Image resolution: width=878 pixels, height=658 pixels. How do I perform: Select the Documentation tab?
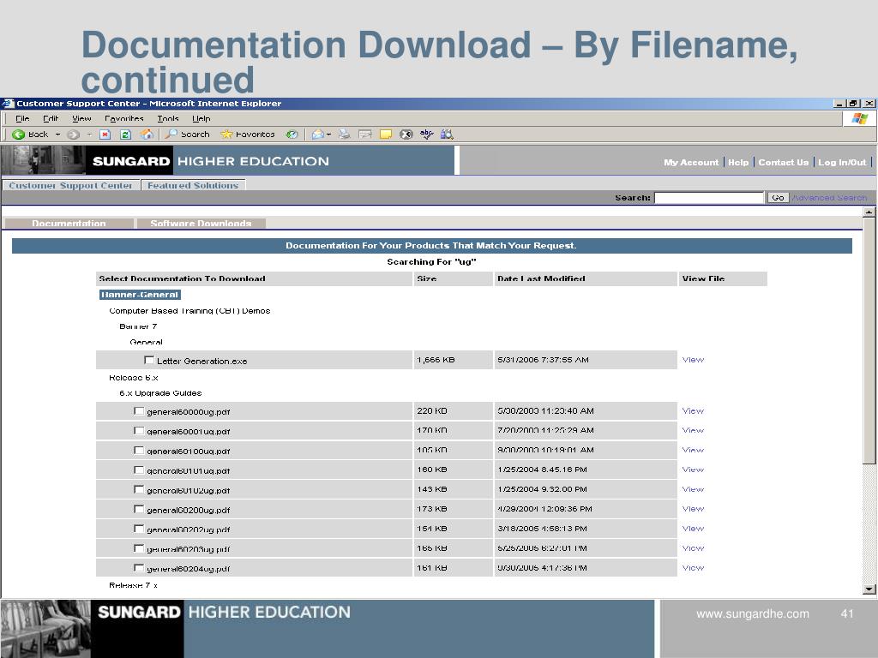69,224
